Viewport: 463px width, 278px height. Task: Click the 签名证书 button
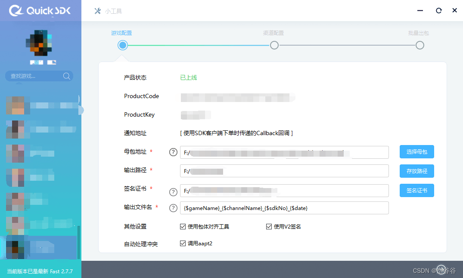coord(416,190)
